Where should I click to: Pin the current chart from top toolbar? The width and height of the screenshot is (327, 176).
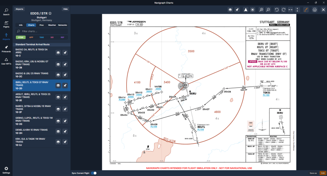[237, 10]
